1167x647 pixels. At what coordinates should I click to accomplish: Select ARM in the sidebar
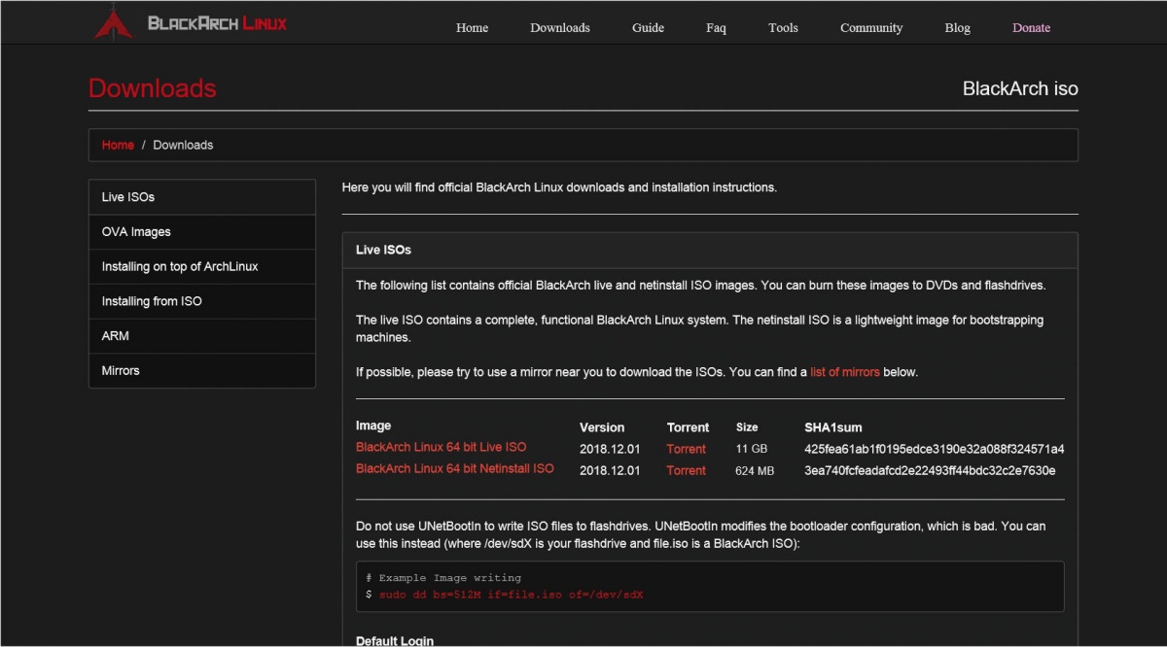(x=202, y=336)
